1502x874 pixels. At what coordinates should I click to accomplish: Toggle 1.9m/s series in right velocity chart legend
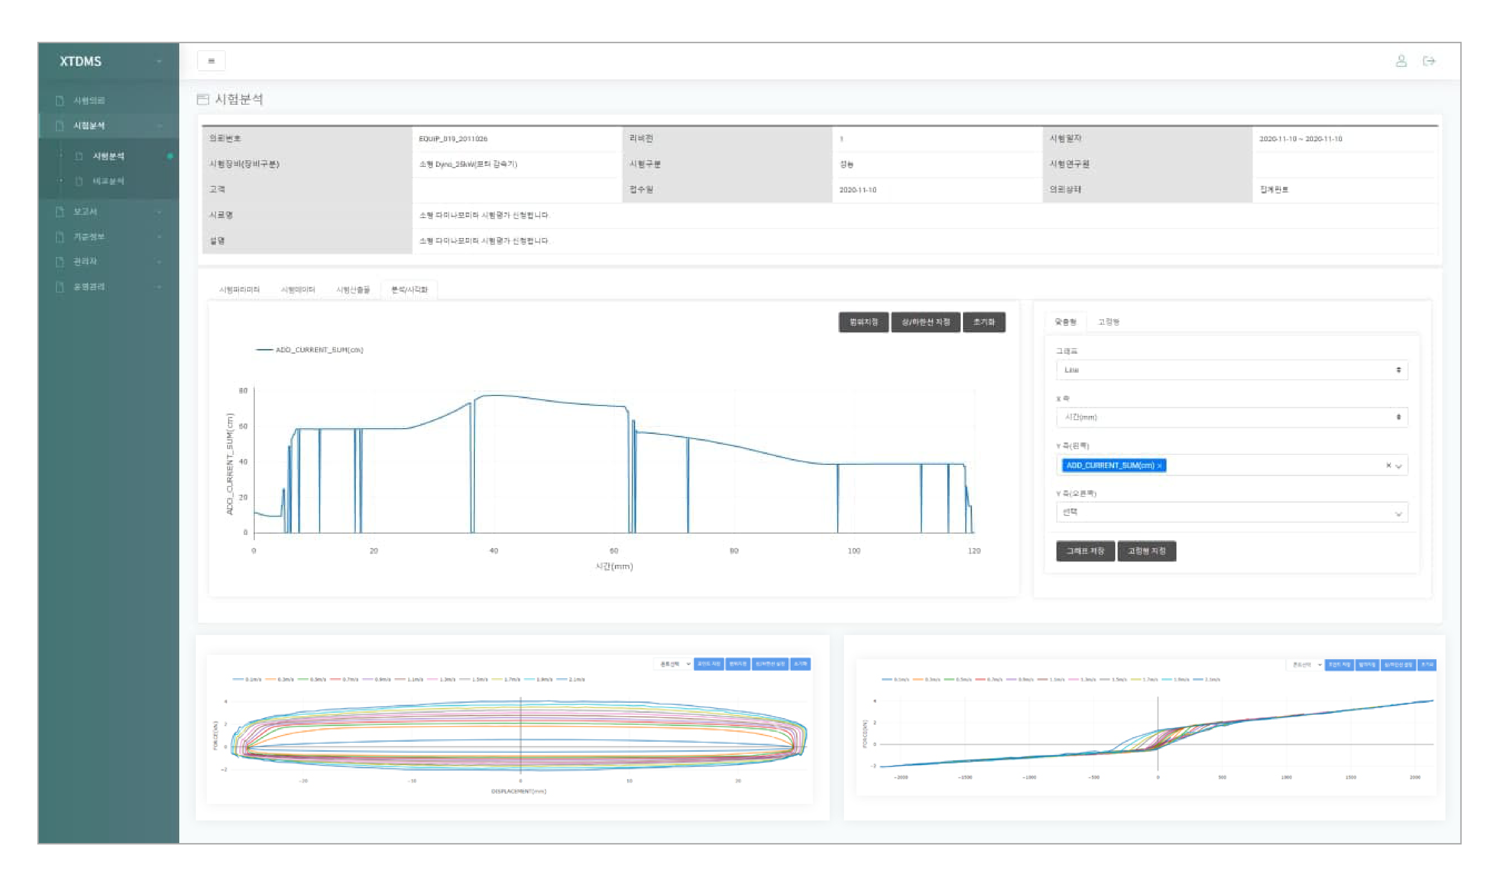1175,679
